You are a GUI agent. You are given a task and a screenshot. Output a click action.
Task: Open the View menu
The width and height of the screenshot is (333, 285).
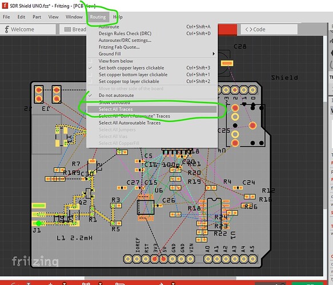click(x=53, y=17)
